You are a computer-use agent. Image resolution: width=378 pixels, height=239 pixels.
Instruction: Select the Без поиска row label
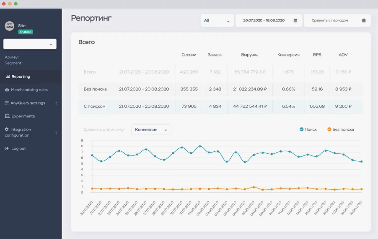(x=95, y=89)
